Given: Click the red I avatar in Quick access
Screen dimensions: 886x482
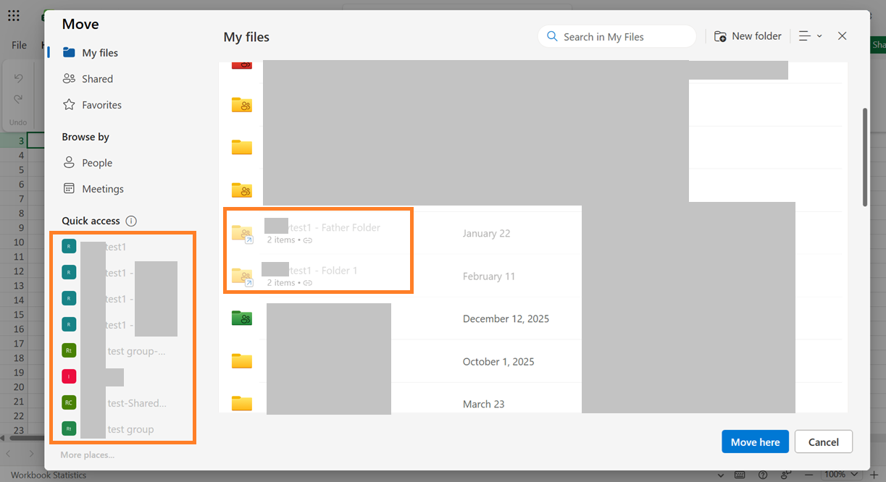Looking at the screenshot, I should click(x=69, y=377).
